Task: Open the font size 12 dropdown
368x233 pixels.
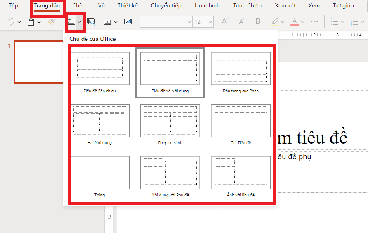Action: [x=203, y=22]
